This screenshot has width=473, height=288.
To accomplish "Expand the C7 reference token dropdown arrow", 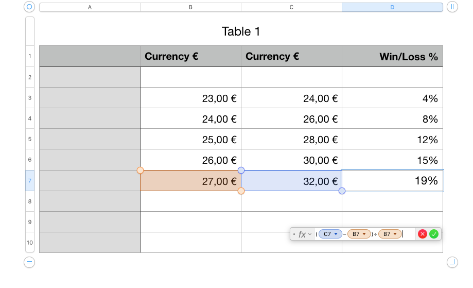I will point(336,234).
